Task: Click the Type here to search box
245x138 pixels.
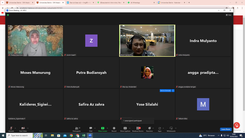Action: pyautogui.click(x=20, y=135)
